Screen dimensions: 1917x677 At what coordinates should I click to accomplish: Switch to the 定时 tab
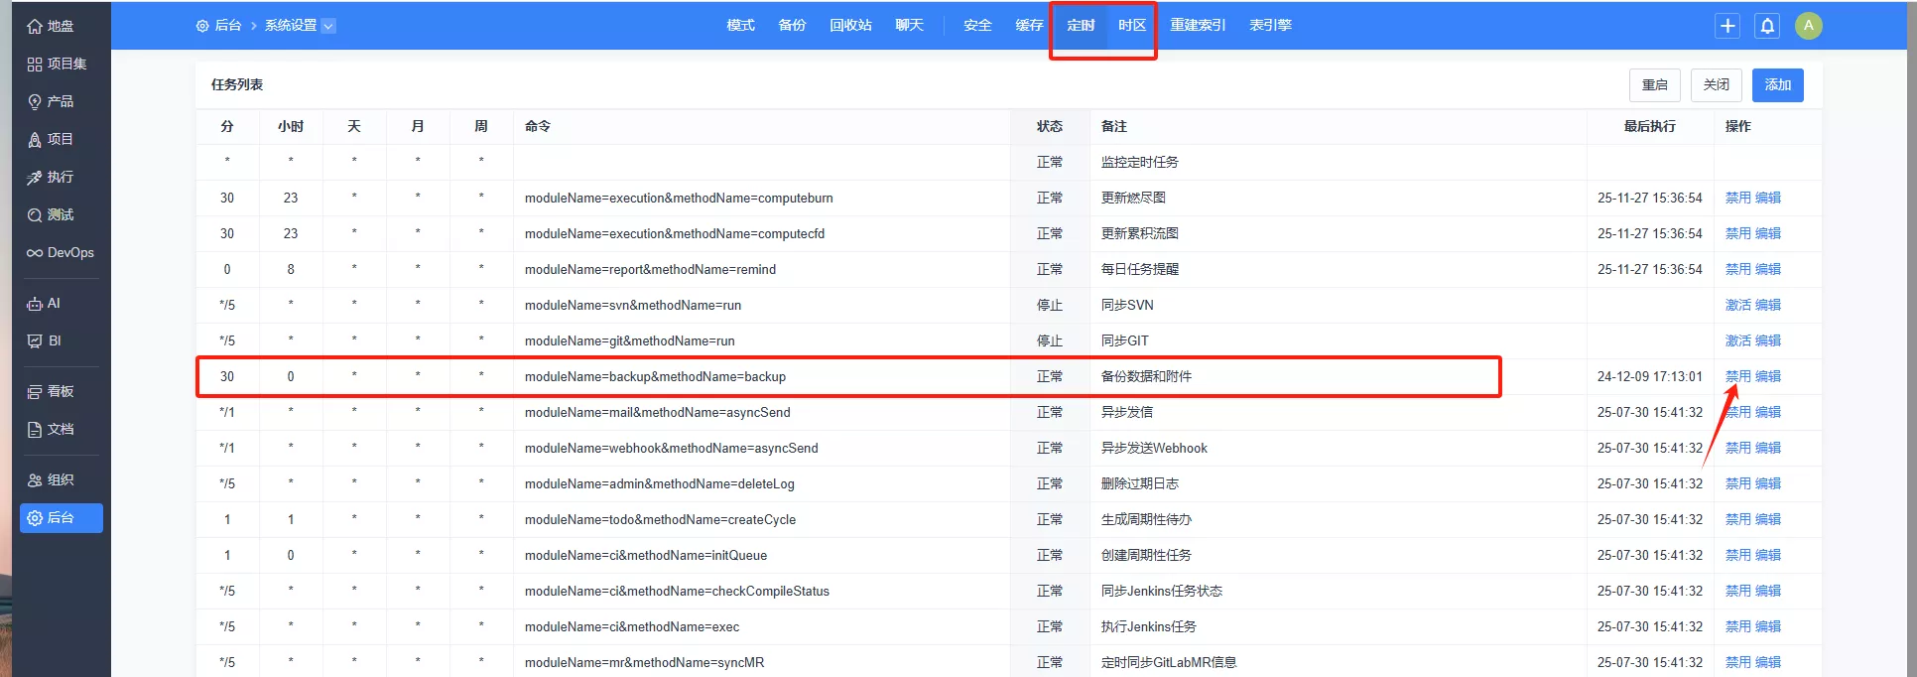point(1081,26)
